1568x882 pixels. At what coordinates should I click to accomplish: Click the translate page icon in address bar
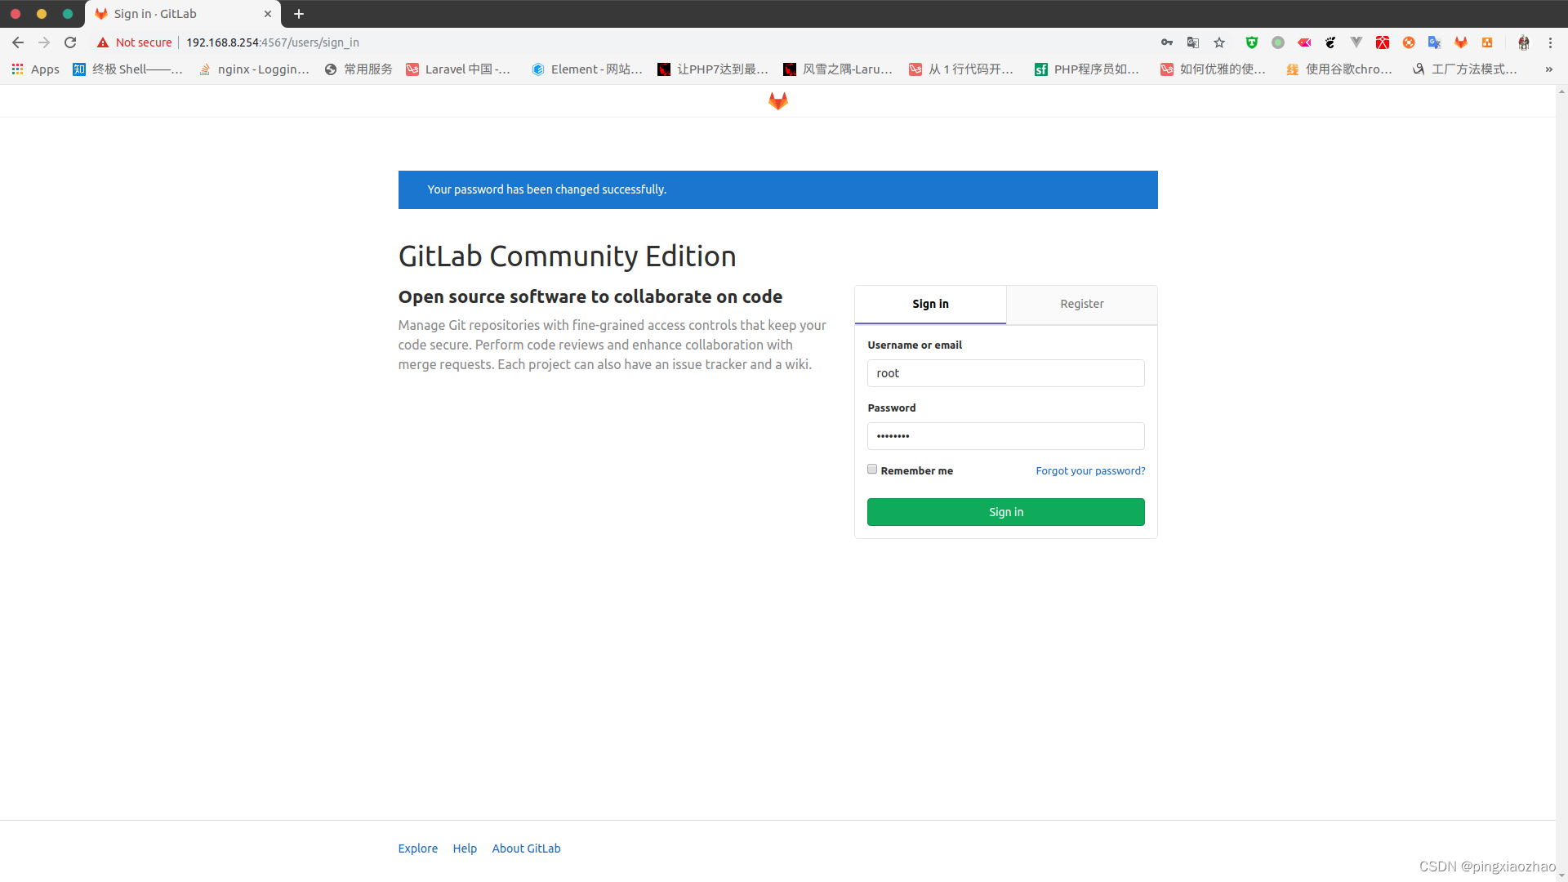coord(1193,42)
